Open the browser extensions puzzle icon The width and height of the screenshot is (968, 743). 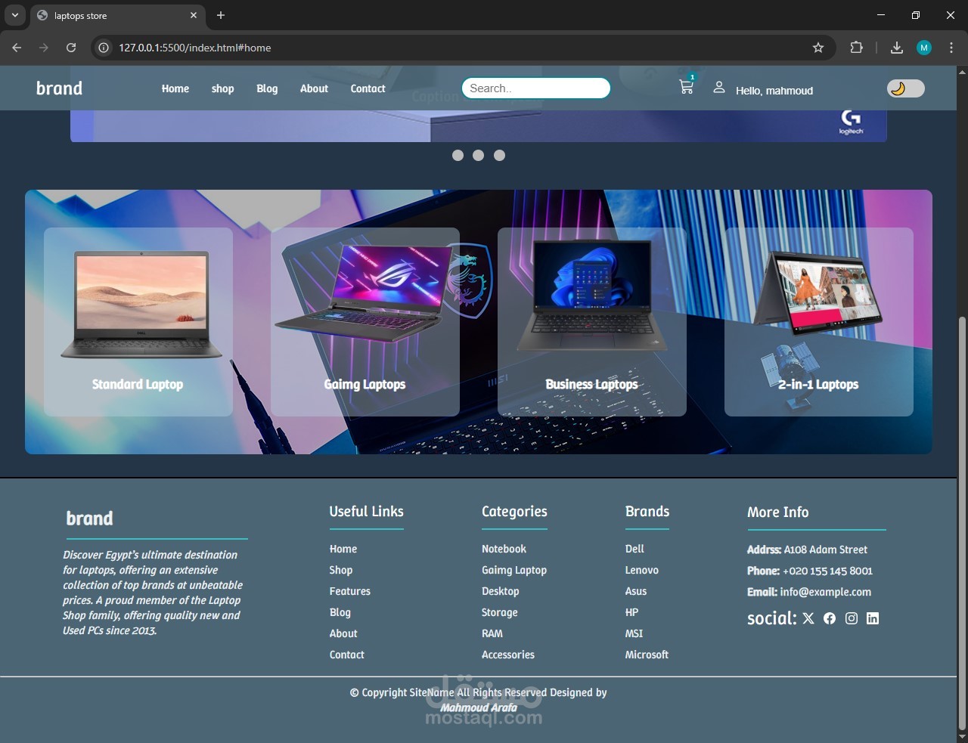856,48
